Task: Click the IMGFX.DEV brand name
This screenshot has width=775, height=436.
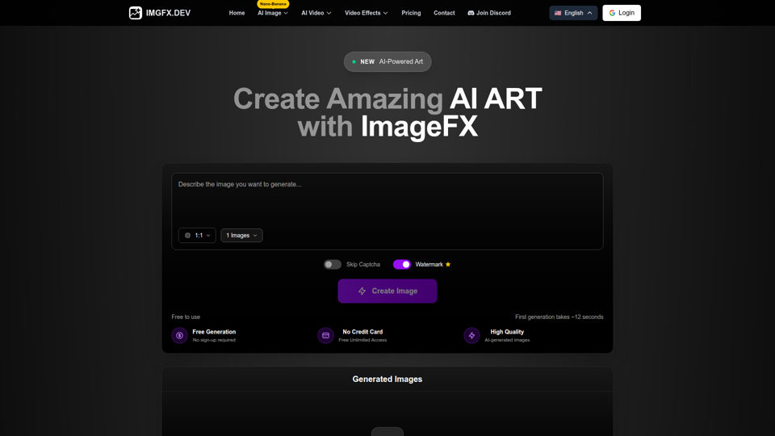Action: click(x=168, y=13)
